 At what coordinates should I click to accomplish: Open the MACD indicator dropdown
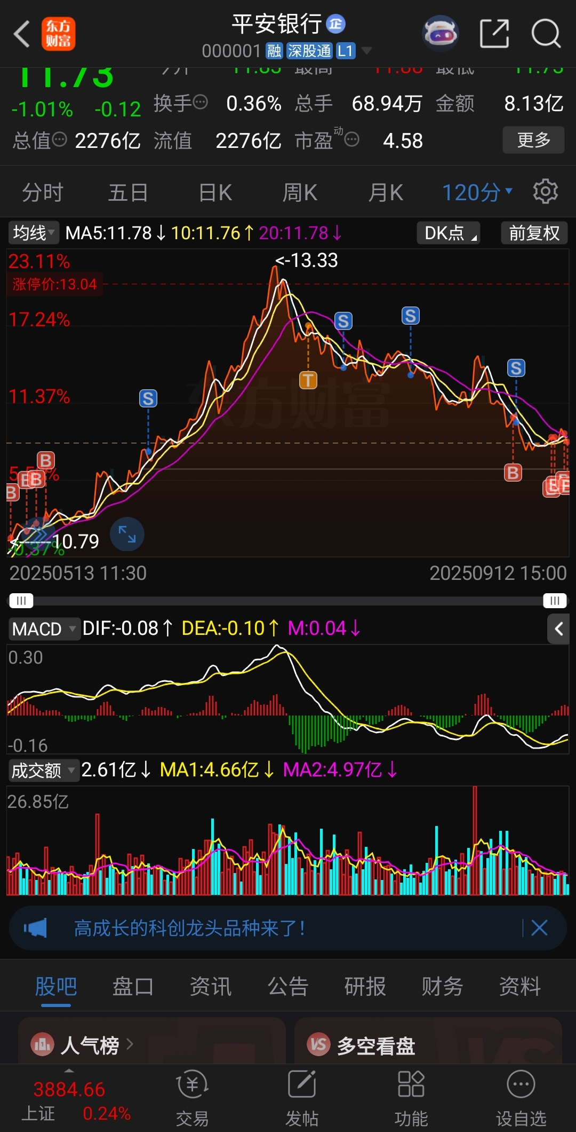pyautogui.click(x=44, y=629)
